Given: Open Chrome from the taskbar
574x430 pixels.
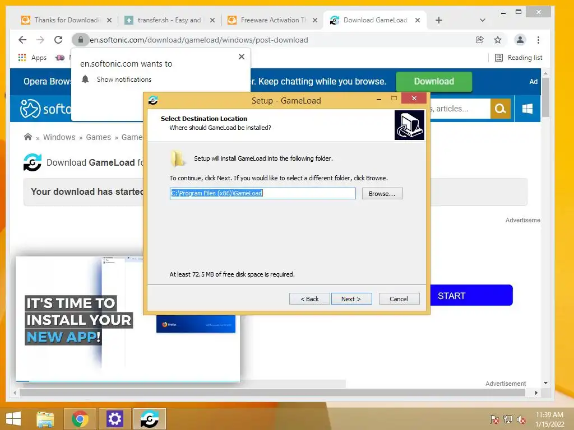Looking at the screenshot, I should 80,419.
